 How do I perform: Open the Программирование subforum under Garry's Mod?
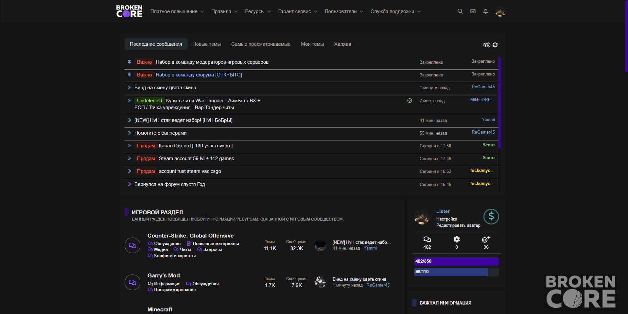pyautogui.click(x=175, y=289)
